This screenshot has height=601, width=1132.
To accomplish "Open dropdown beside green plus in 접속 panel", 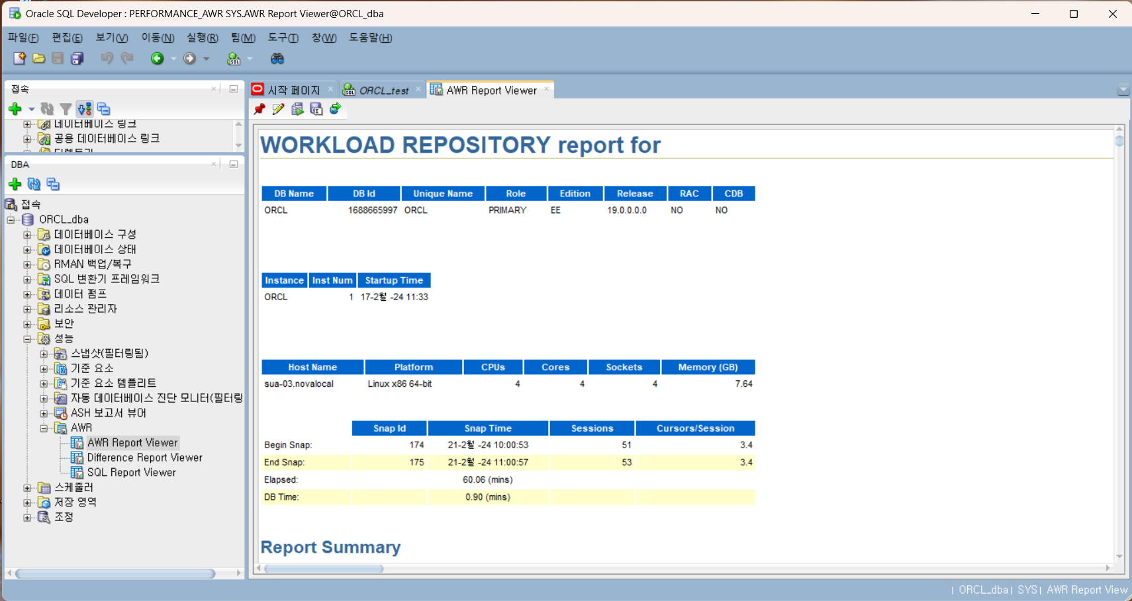I will click(x=31, y=109).
